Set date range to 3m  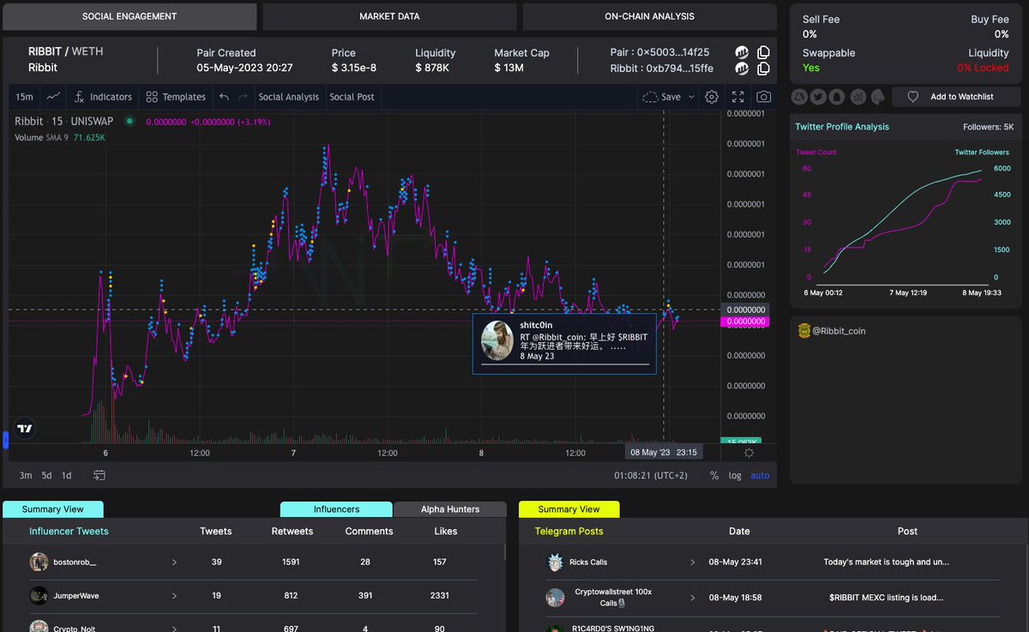(26, 475)
